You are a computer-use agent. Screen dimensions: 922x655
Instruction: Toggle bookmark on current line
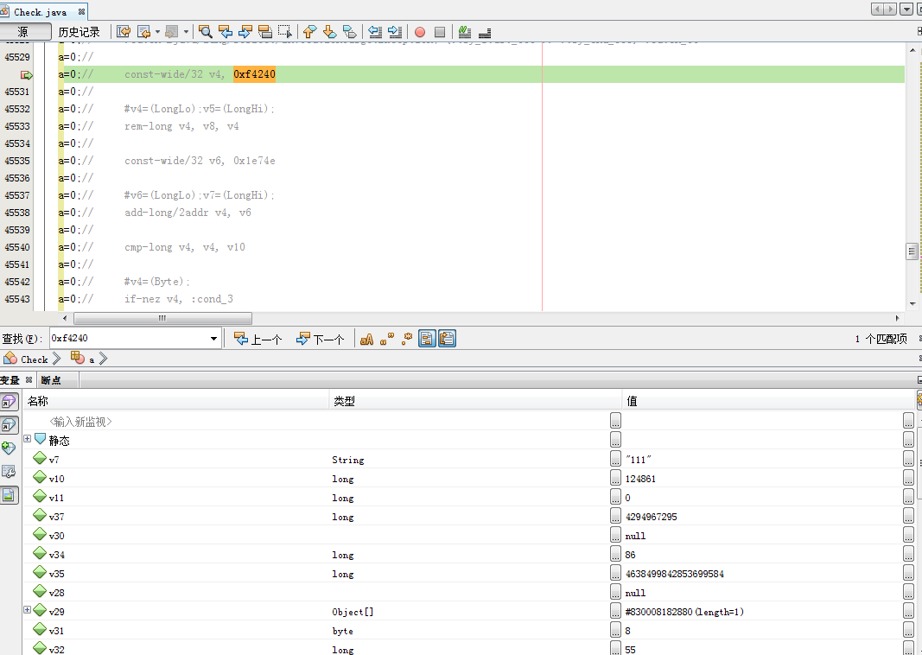(x=350, y=32)
